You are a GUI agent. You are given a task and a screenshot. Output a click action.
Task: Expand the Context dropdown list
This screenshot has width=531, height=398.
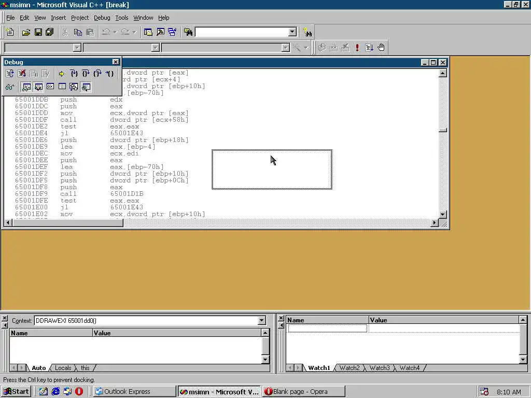click(x=261, y=320)
